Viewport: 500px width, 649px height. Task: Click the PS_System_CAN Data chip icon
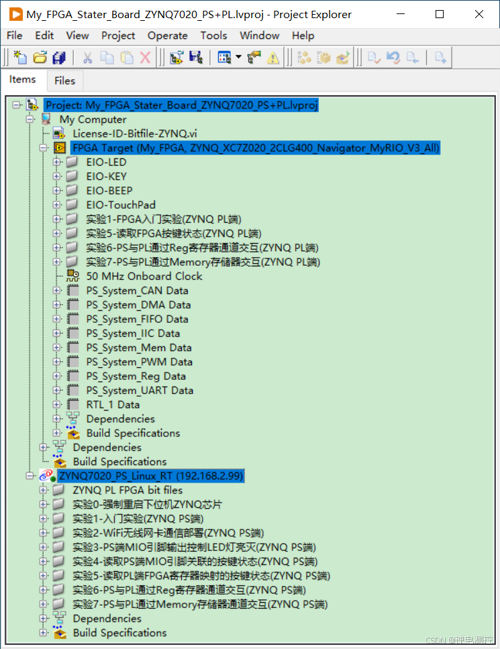[x=73, y=290]
